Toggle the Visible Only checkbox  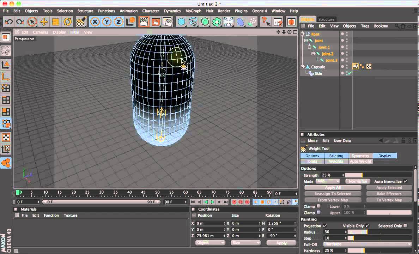[x=368, y=226]
